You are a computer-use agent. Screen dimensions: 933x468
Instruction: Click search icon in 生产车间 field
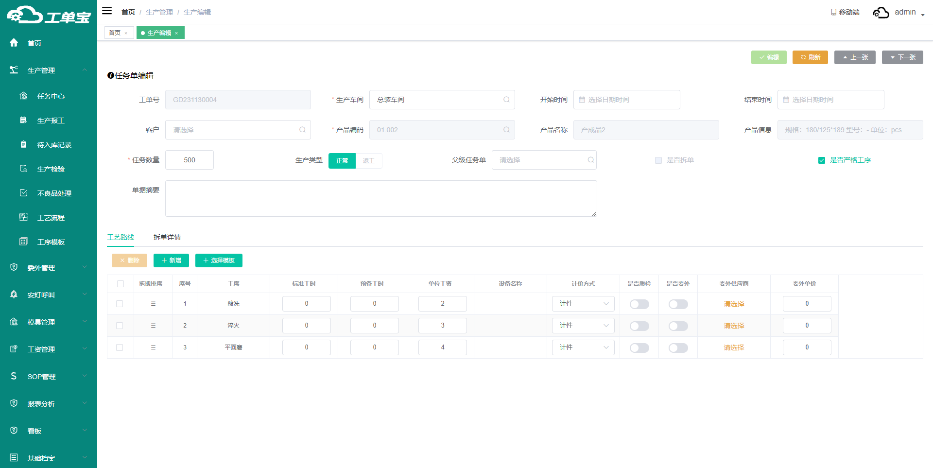tap(506, 100)
